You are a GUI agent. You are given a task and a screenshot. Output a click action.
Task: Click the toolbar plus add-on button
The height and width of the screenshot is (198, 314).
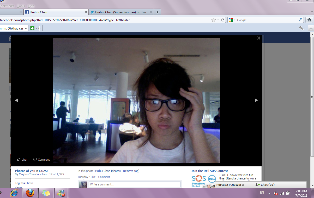click(x=311, y=28)
